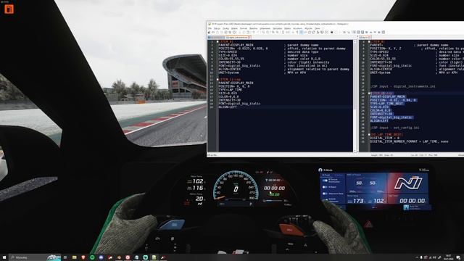
Task: Start macro recording with black dot icon
Action: pos(332,32)
